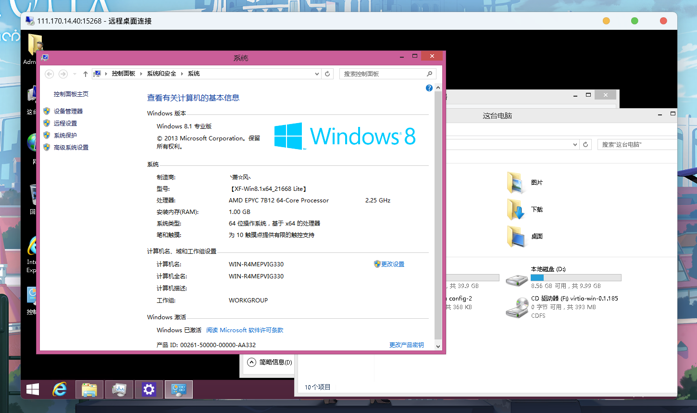Open 高级系统设置 in the sidebar
This screenshot has width=697, height=413.
[x=71, y=148]
